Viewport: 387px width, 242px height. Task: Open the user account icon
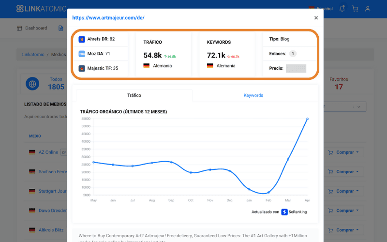[x=368, y=9]
